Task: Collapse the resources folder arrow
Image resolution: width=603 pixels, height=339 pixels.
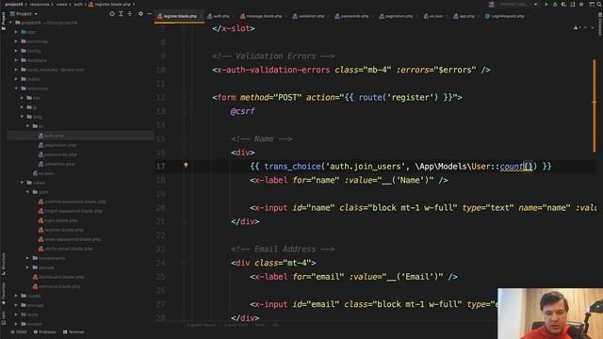Action: coord(16,89)
